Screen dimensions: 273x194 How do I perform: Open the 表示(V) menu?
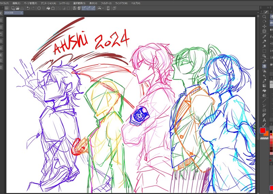93,3
